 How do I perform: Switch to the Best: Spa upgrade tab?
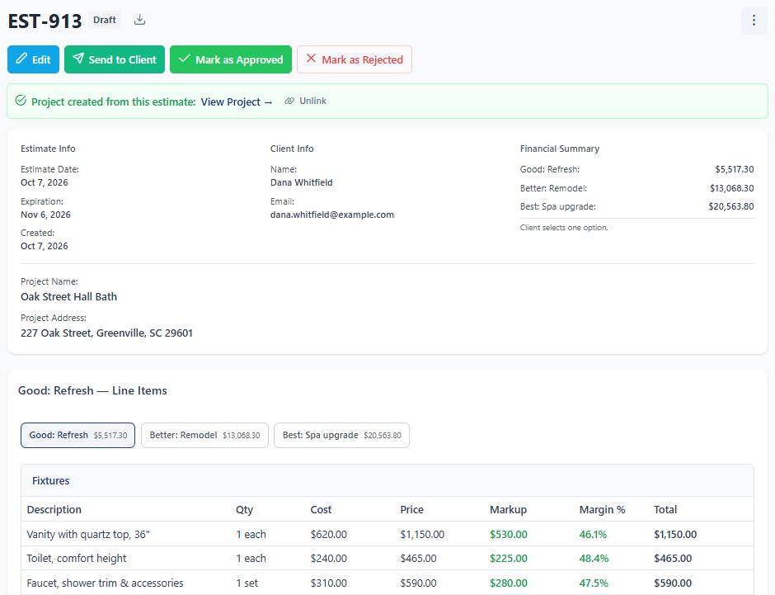[x=341, y=435]
